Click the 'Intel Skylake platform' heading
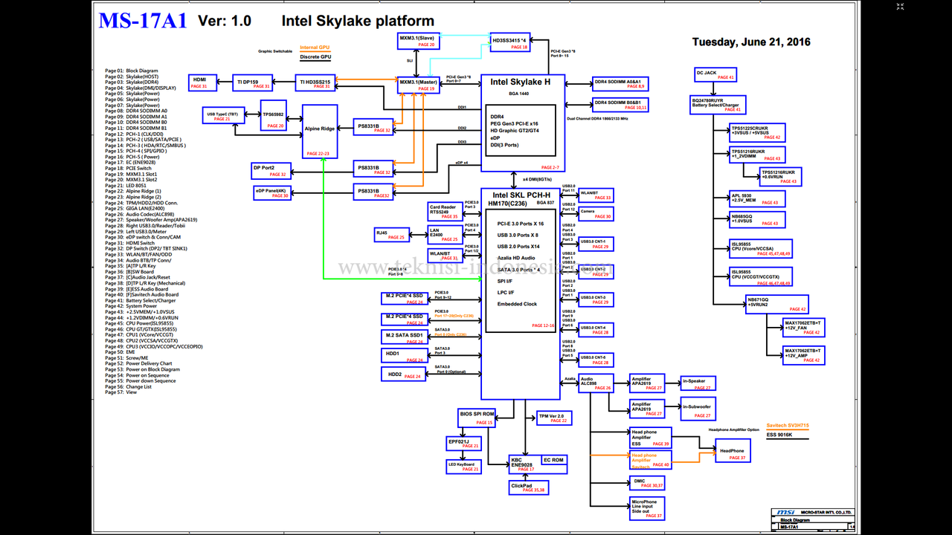Screen dimensions: 952x535 pos(358,21)
